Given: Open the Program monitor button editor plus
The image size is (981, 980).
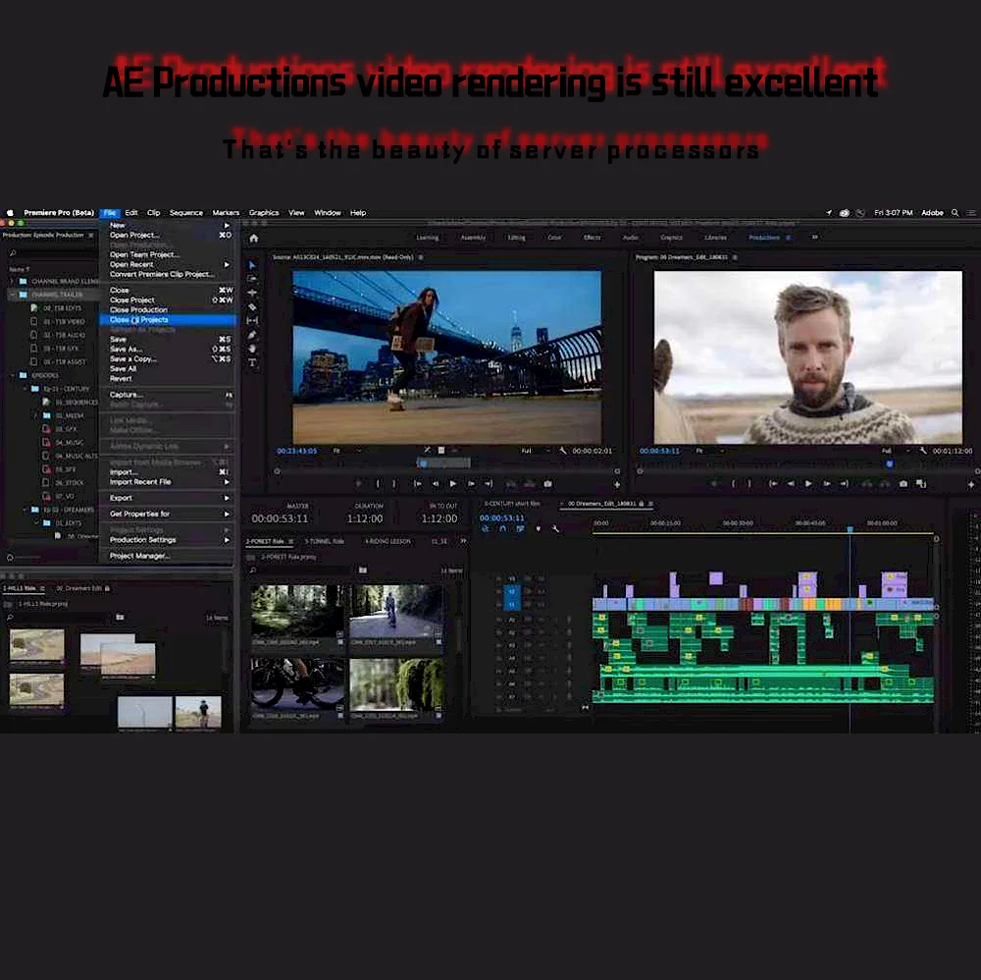Looking at the screenshot, I should coord(971,484).
